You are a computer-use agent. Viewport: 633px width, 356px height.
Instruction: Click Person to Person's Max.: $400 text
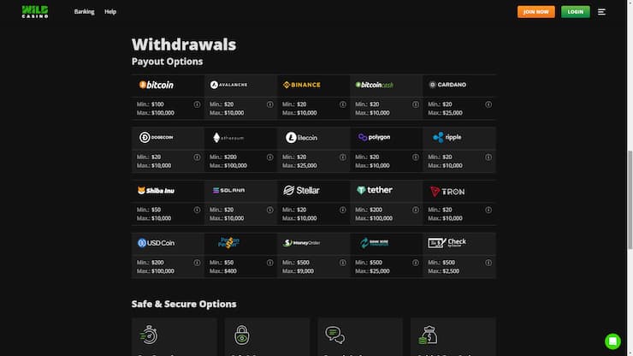pos(223,271)
